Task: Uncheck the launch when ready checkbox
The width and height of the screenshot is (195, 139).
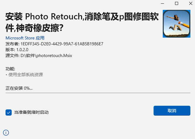Action: pyautogui.click(x=9, y=112)
